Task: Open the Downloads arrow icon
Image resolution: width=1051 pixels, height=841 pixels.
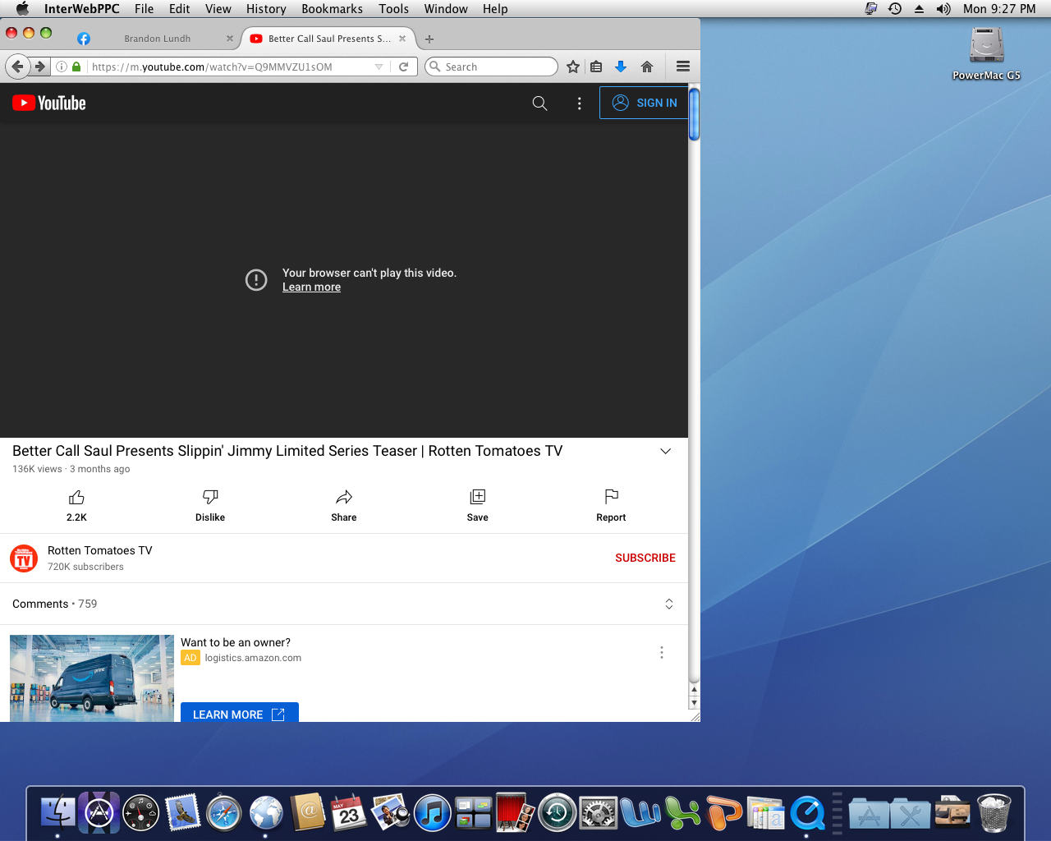Action: (621, 67)
